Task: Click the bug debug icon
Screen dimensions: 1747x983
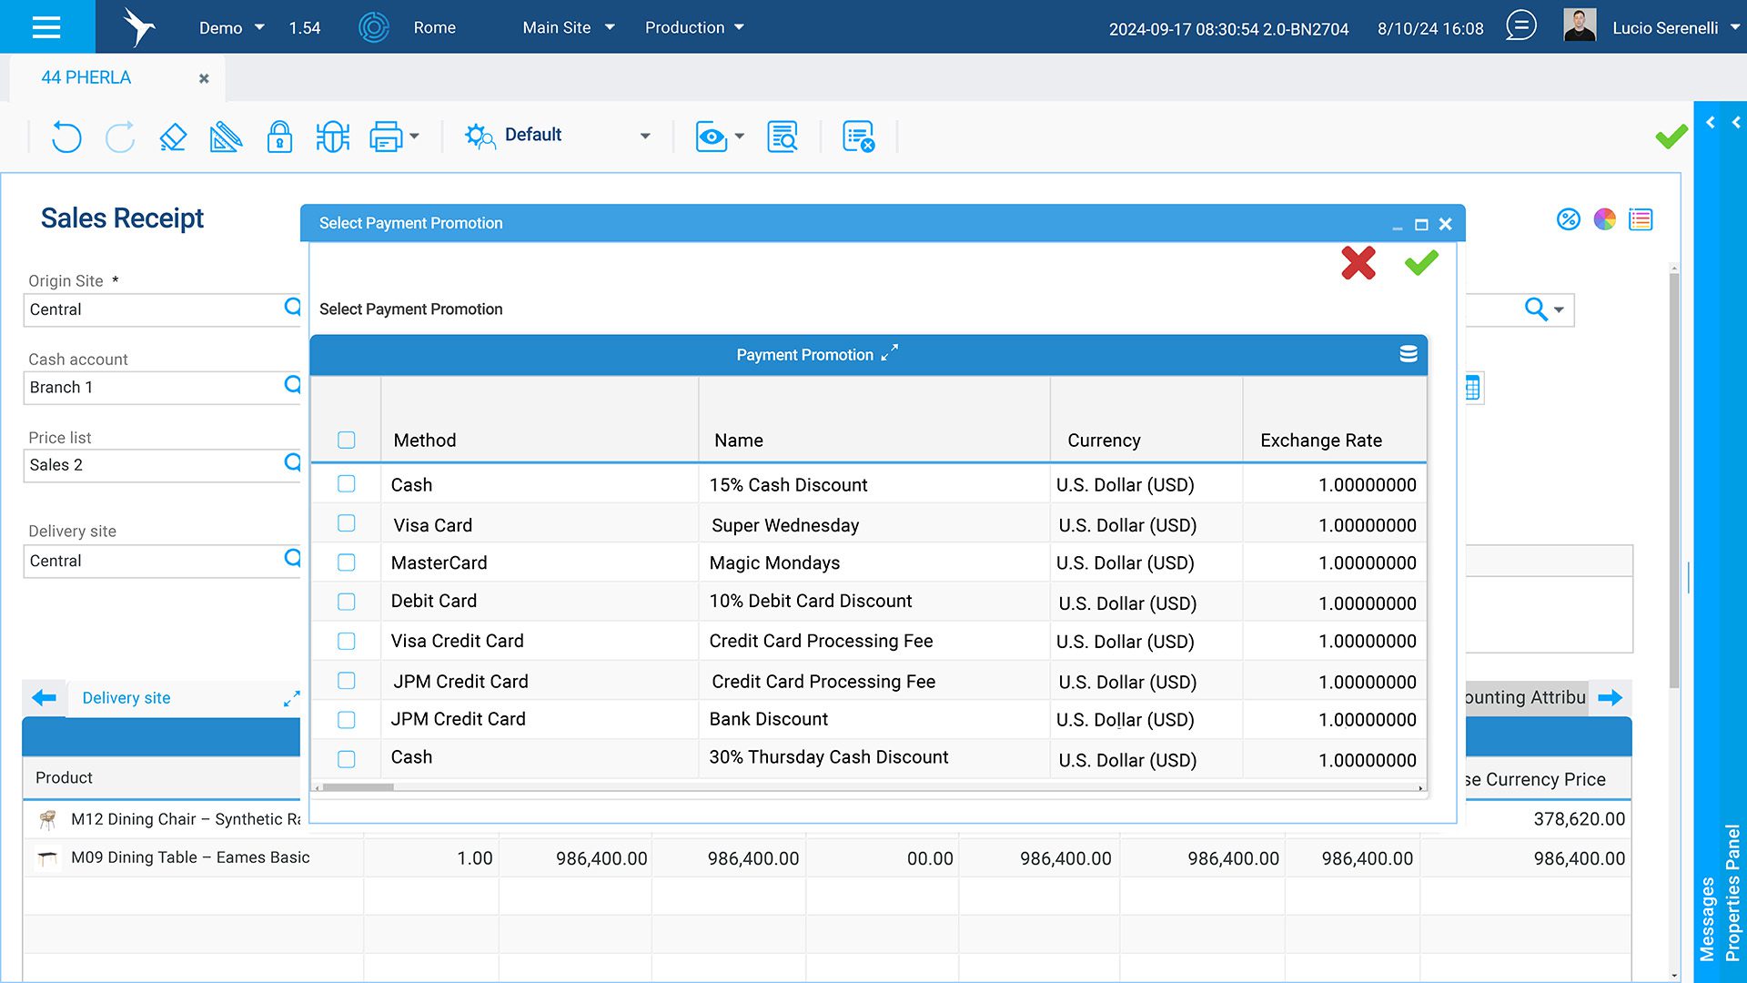Action: tap(333, 137)
